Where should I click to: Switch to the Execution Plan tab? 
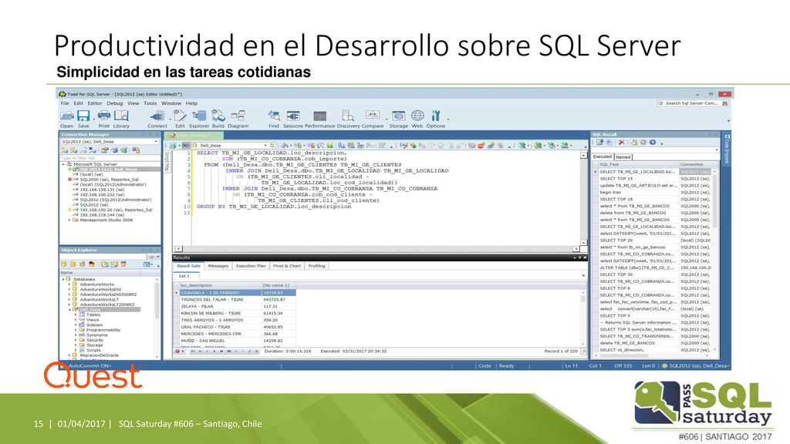[x=251, y=266]
